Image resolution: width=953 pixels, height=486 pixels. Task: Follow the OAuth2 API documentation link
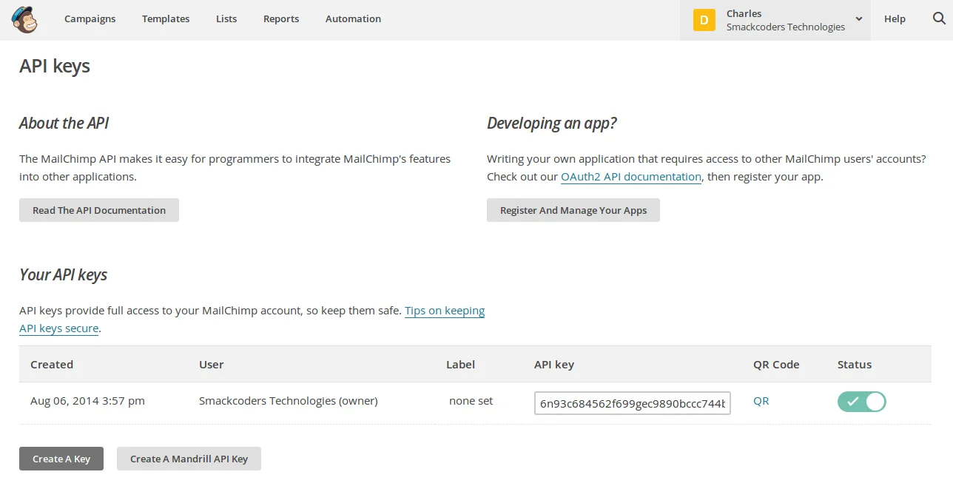tap(631, 177)
